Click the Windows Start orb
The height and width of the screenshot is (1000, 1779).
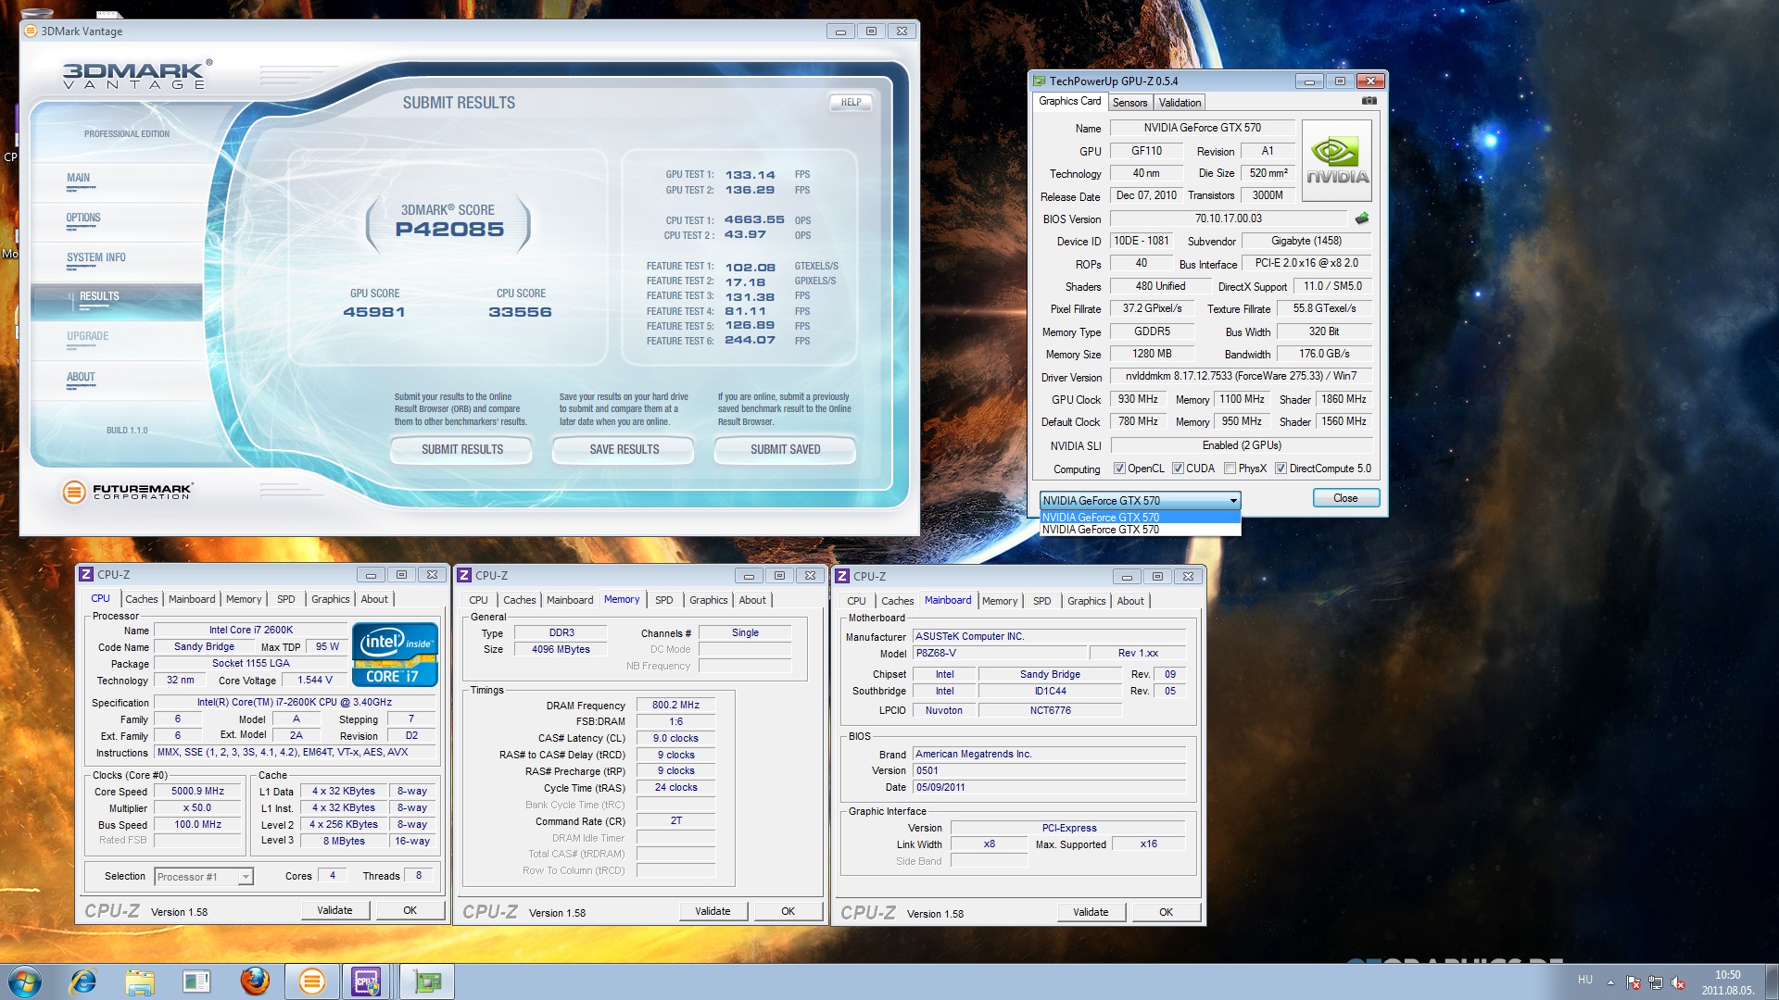coord(25,981)
